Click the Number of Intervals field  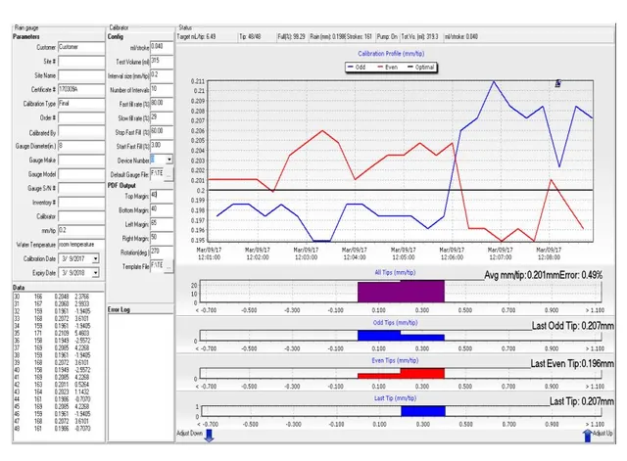pos(162,89)
